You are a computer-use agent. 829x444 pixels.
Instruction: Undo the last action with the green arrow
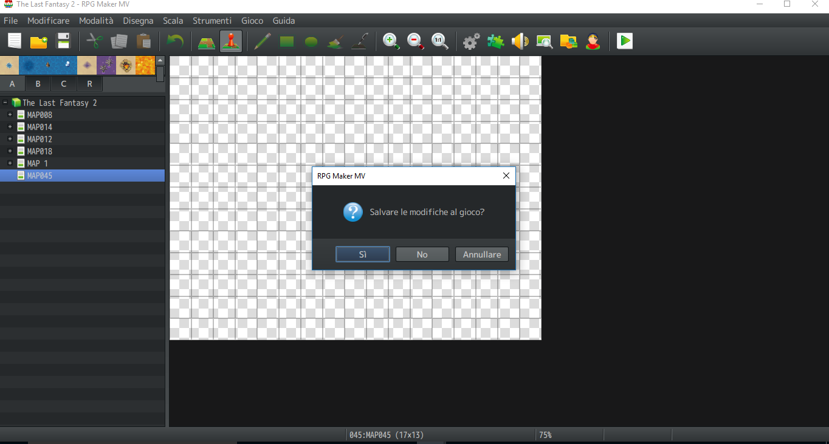click(175, 41)
